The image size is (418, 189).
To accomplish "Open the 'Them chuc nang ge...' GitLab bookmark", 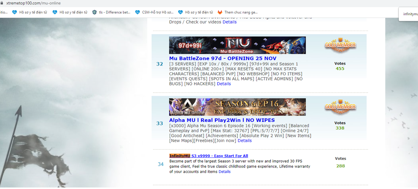I will point(238,12).
